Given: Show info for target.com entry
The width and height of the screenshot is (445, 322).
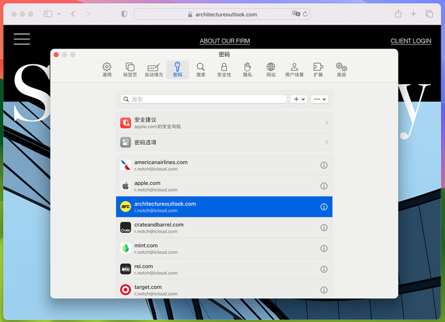Looking at the screenshot, I should click(324, 290).
